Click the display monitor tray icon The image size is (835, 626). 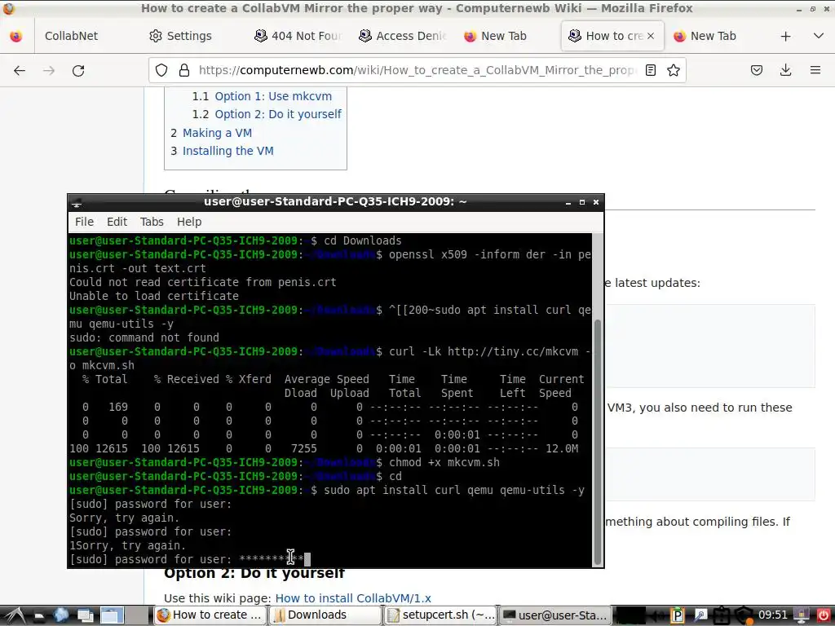click(801, 616)
